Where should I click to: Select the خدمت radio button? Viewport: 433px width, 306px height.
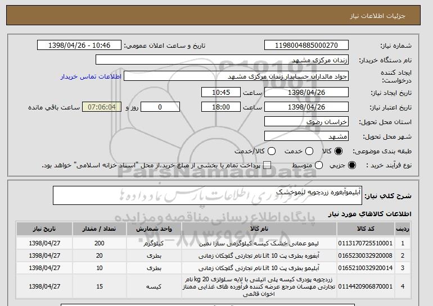(x=309, y=151)
